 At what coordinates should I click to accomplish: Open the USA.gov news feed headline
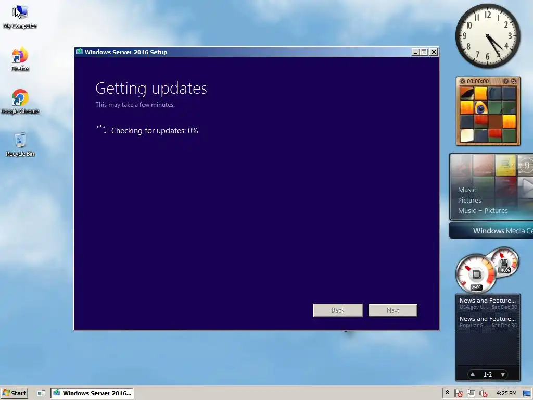[488, 304]
